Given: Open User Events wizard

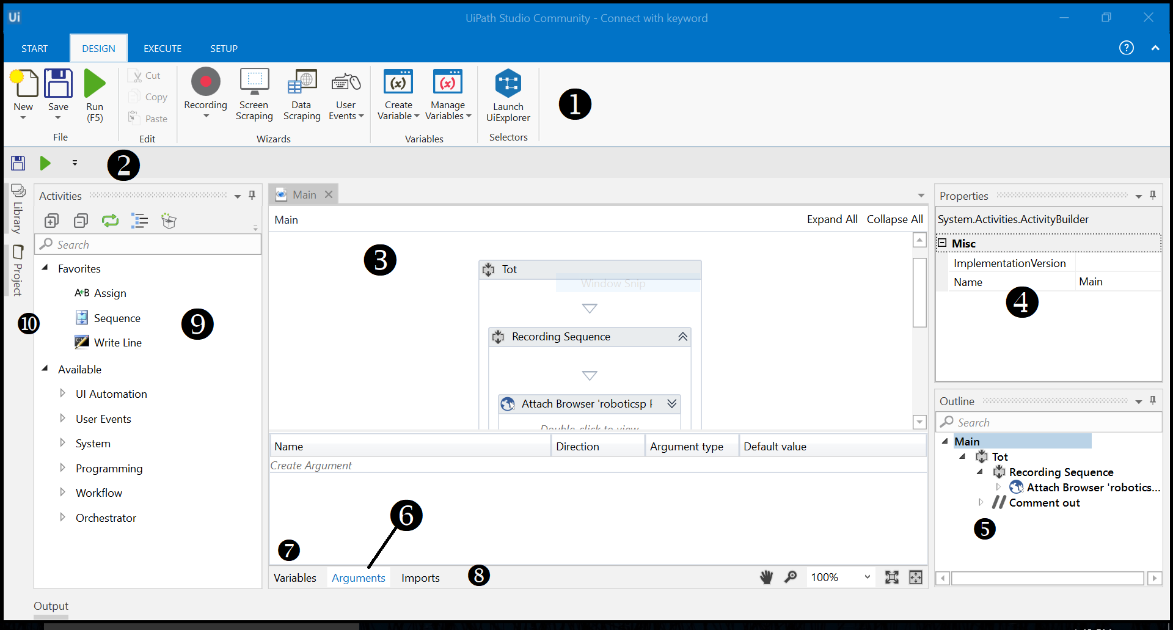Looking at the screenshot, I should 346,82.
